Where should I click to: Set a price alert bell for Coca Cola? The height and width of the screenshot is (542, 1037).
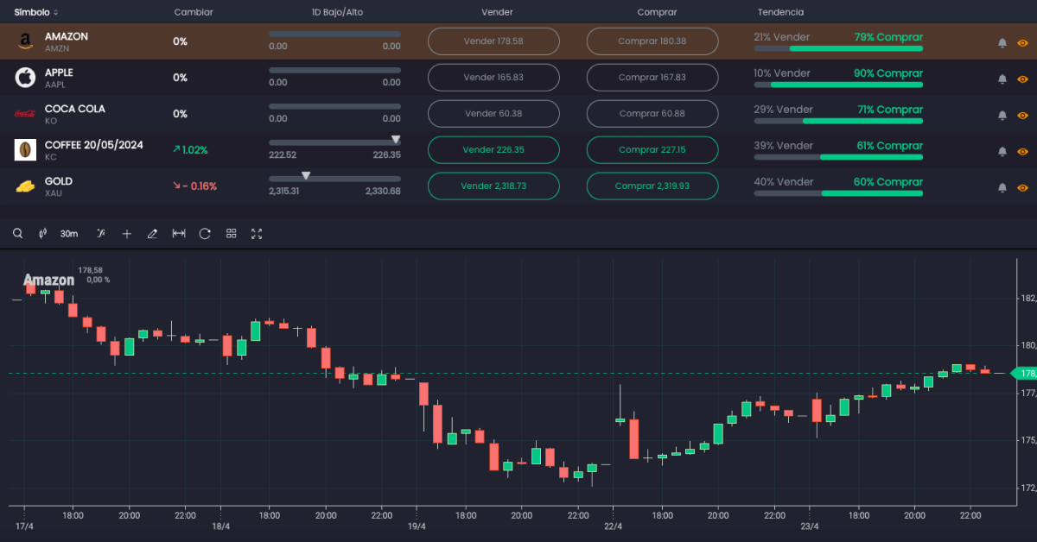pos(1002,114)
